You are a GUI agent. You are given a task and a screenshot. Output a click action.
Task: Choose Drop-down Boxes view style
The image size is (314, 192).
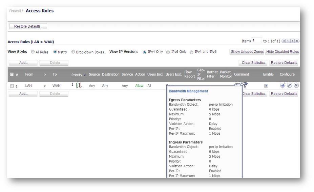coord(73,52)
